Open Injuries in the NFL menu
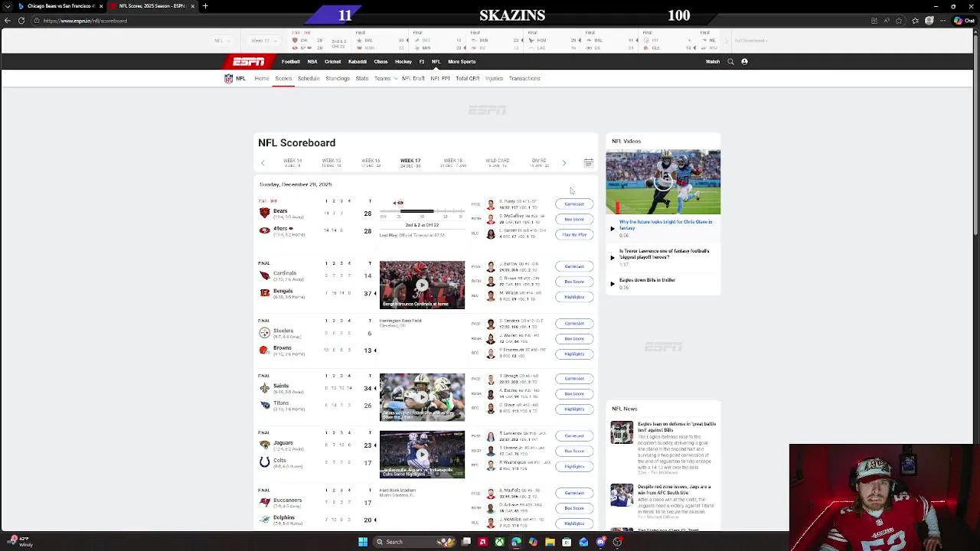The height and width of the screenshot is (551, 980). pos(494,78)
